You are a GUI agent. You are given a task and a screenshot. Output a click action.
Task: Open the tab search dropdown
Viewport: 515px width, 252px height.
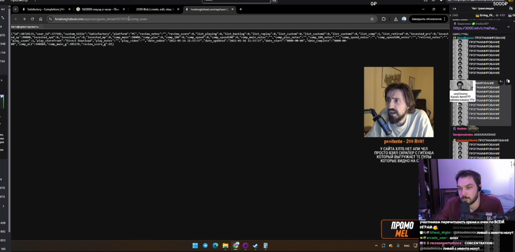point(16,9)
